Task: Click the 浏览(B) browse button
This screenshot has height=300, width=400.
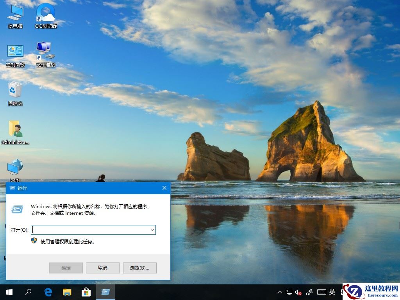Action: (139, 268)
